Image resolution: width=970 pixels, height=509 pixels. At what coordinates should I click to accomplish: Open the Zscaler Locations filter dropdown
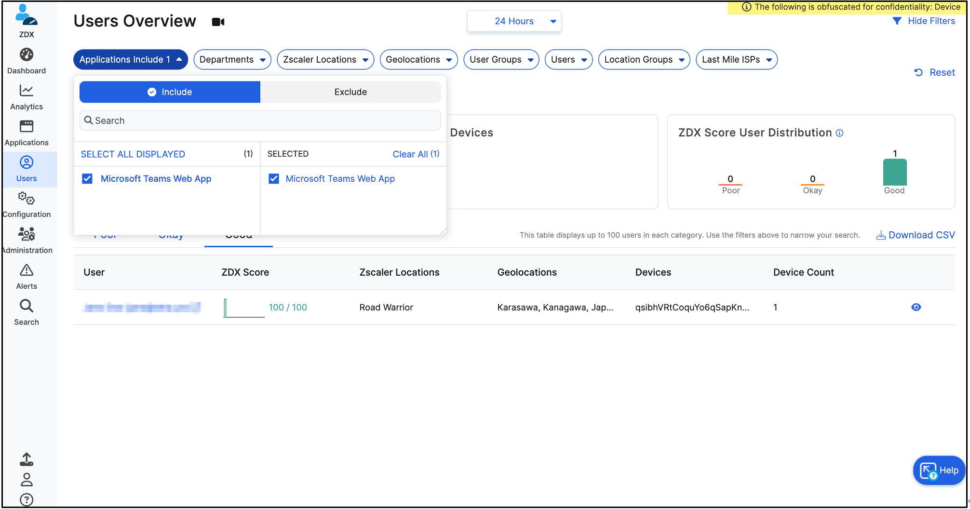tap(325, 59)
